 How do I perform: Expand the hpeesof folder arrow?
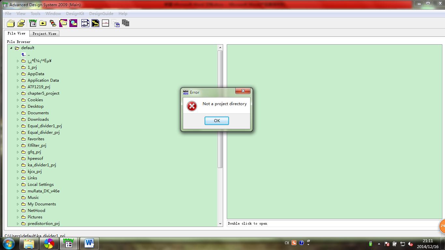click(x=18, y=159)
